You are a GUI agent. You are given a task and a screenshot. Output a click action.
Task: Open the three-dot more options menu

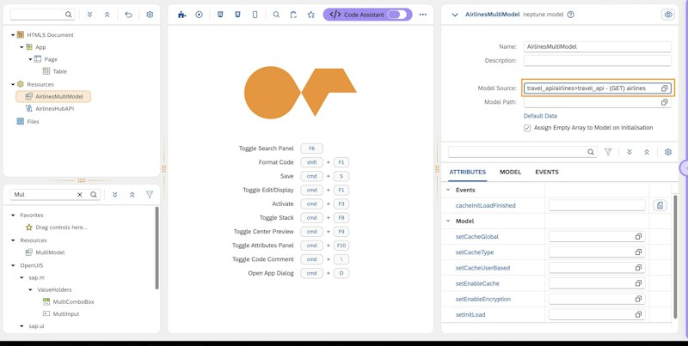coord(422,15)
